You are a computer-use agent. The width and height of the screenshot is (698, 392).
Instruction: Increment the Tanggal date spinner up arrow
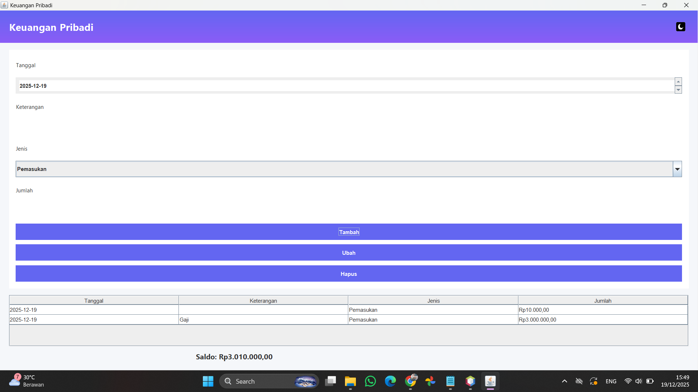click(x=678, y=82)
